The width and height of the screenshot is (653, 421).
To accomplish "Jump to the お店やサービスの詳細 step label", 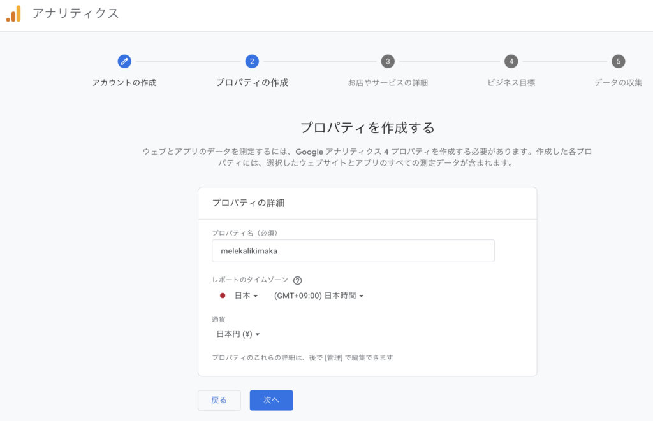I will coord(388,83).
